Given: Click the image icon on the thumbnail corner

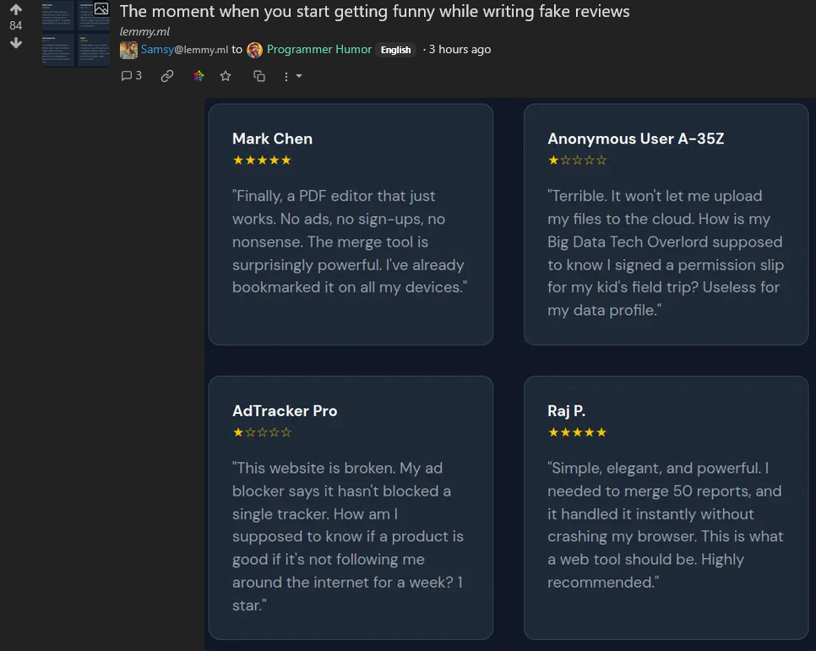Looking at the screenshot, I should pos(101,8).
